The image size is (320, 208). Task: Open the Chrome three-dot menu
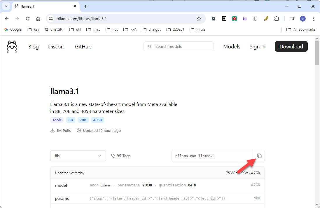coord(313,19)
